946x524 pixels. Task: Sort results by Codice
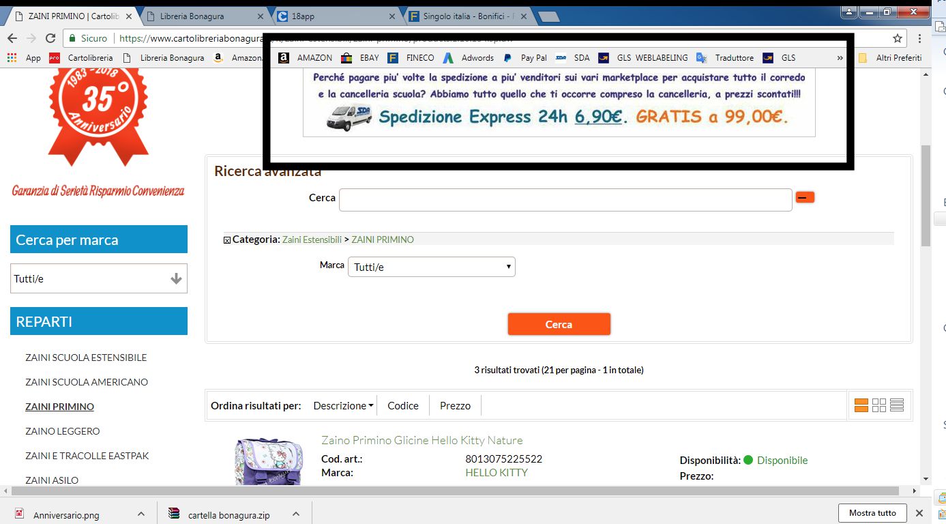click(403, 406)
